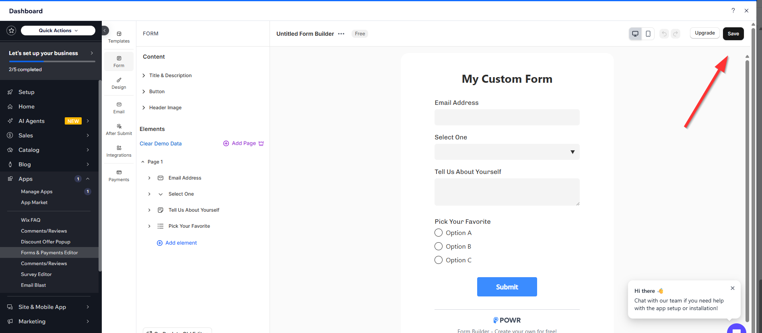762x333 pixels.
Task: Open the Catalog menu item
Action: (x=49, y=150)
